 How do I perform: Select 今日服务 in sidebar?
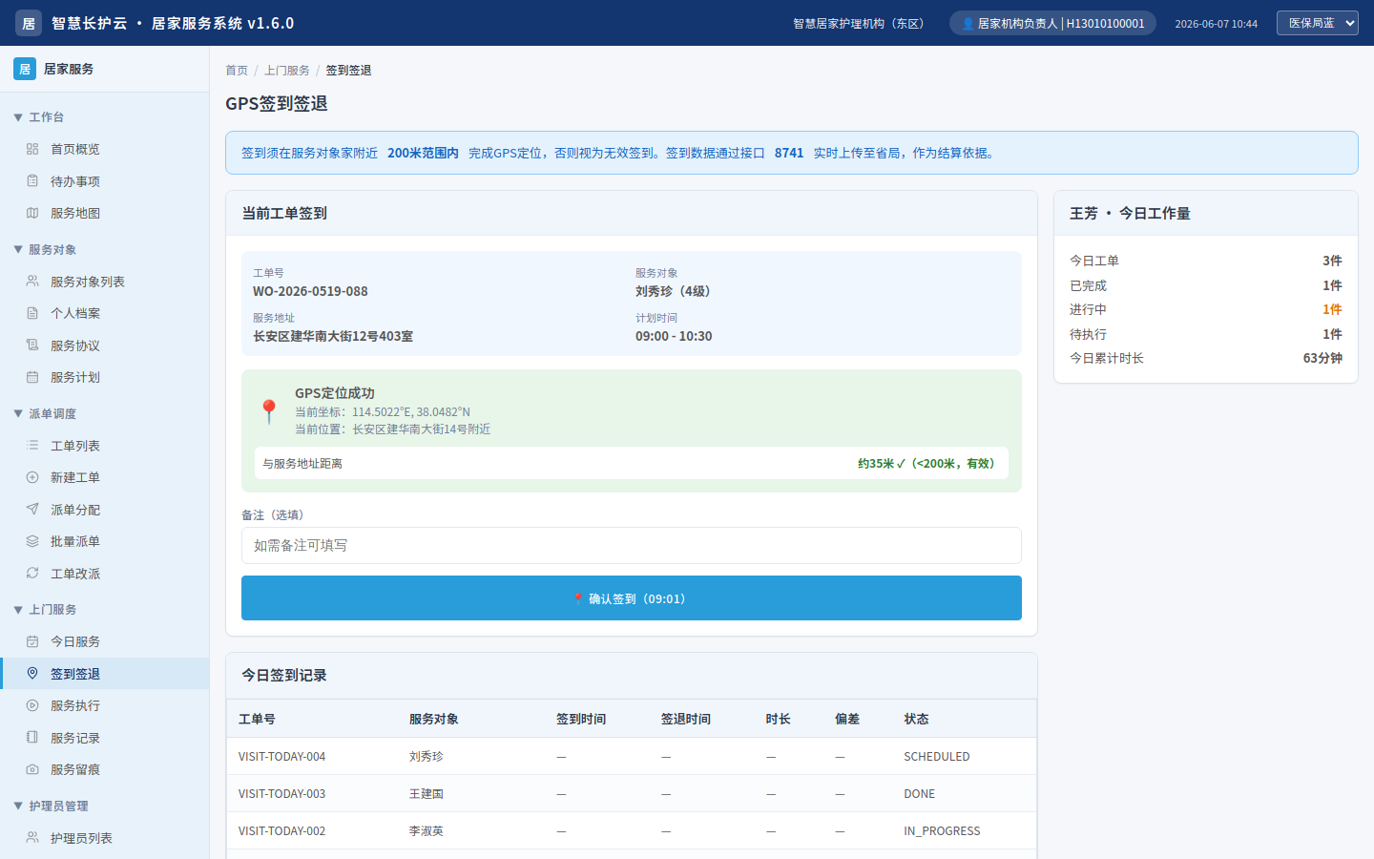[105, 641]
